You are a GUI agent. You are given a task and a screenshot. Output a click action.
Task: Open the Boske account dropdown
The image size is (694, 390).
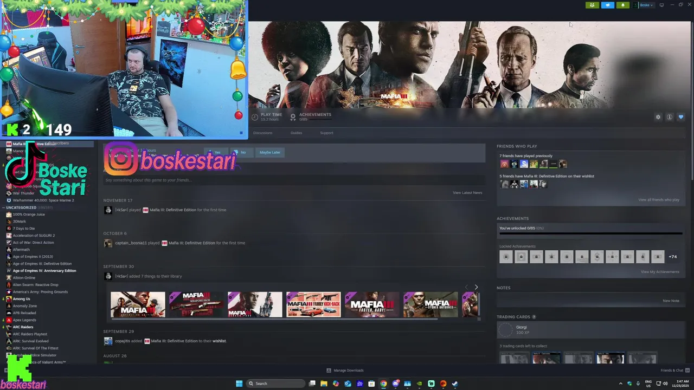coord(644,5)
